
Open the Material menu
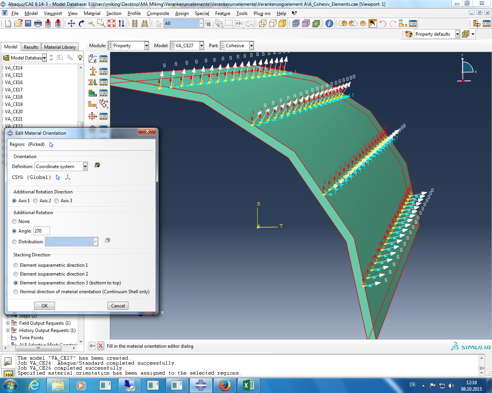(92, 13)
